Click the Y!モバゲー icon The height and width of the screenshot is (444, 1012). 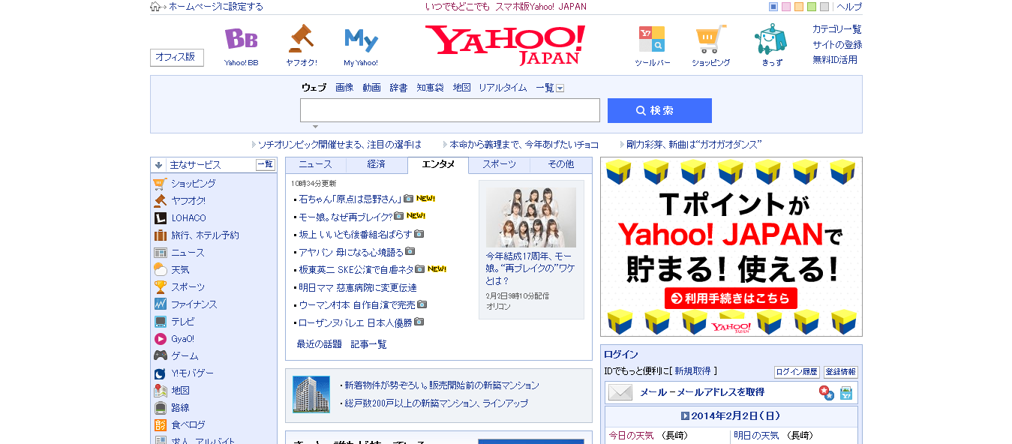click(160, 373)
